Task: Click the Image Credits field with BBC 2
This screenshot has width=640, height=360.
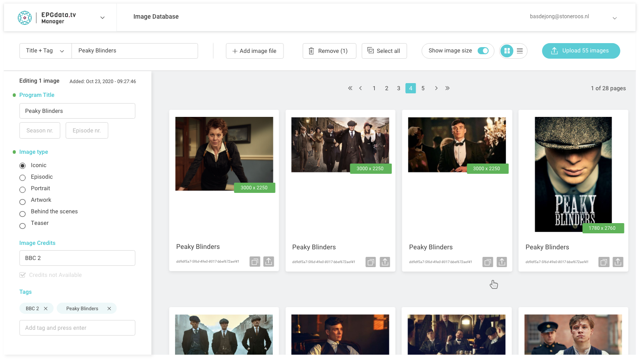Action: (x=77, y=258)
